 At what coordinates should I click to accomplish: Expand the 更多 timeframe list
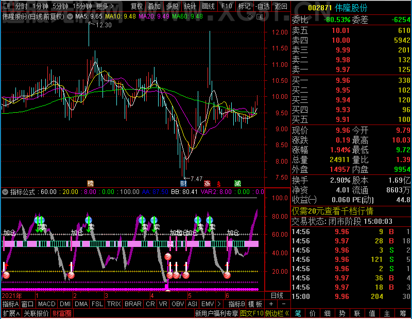105,6
